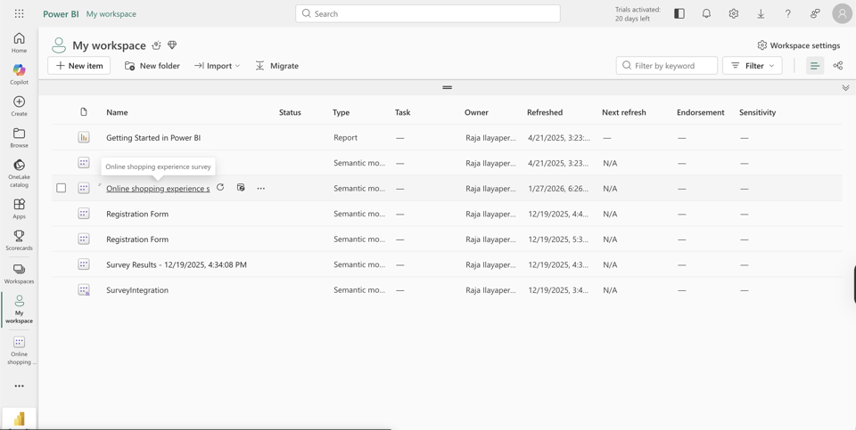856x430 pixels.
Task: Create a New folder
Action: click(x=152, y=65)
